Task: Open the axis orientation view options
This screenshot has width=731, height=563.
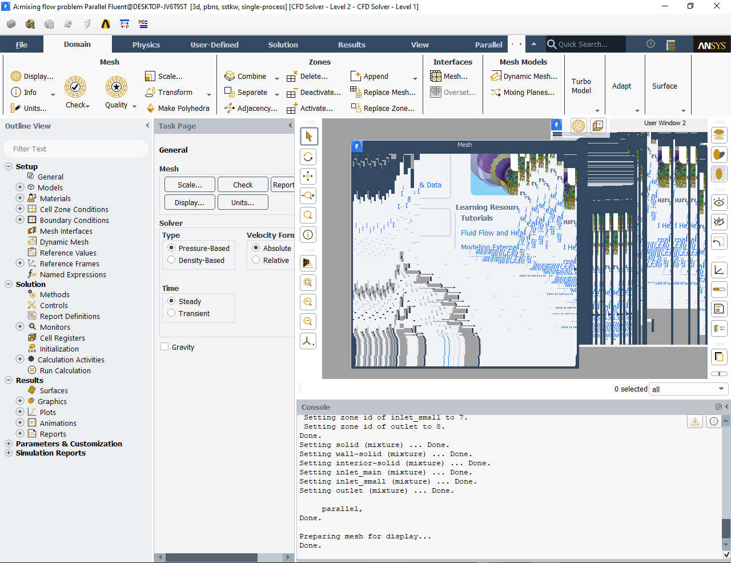Action: (x=308, y=341)
